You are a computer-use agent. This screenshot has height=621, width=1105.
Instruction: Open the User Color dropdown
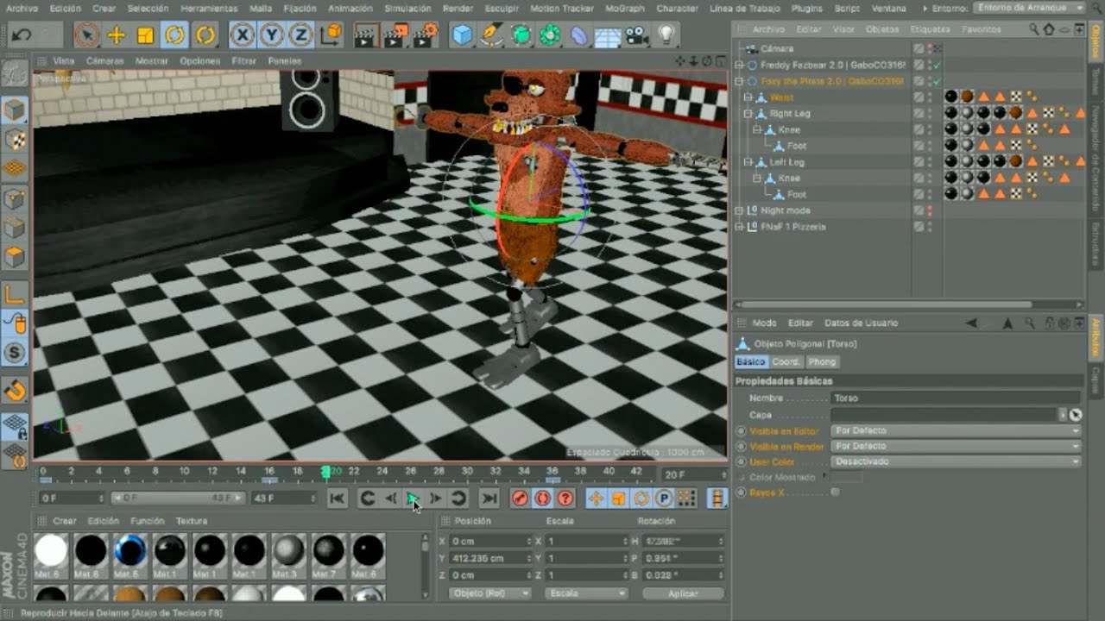(x=956, y=461)
